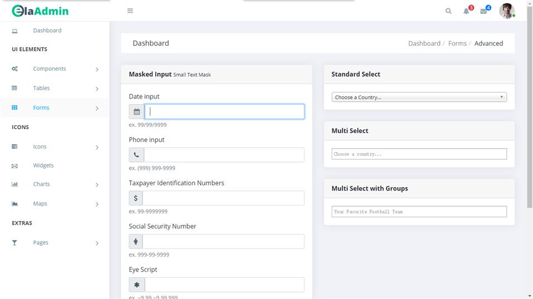Click the Social Security Number input field
533x299 pixels.
point(223,242)
